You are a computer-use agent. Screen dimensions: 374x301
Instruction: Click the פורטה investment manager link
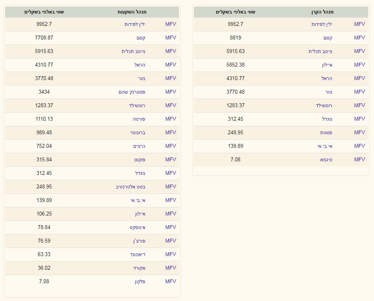[x=139, y=119]
